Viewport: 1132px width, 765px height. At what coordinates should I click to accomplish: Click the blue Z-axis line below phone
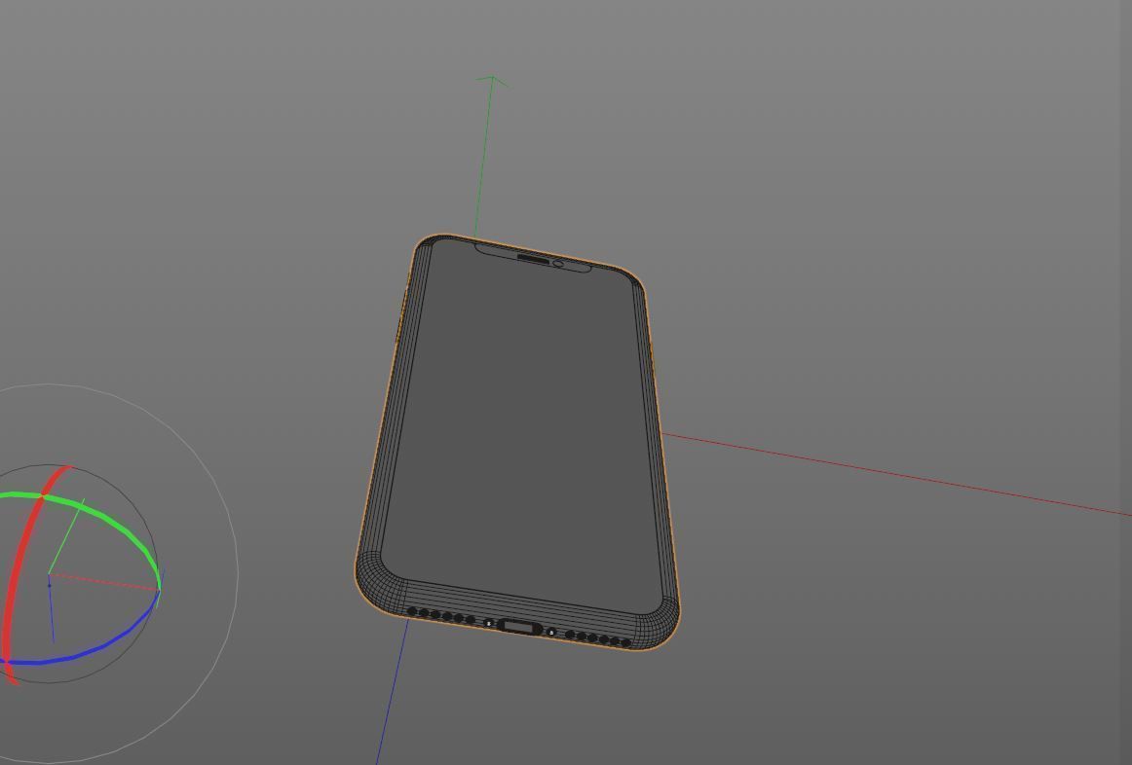tap(392, 692)
